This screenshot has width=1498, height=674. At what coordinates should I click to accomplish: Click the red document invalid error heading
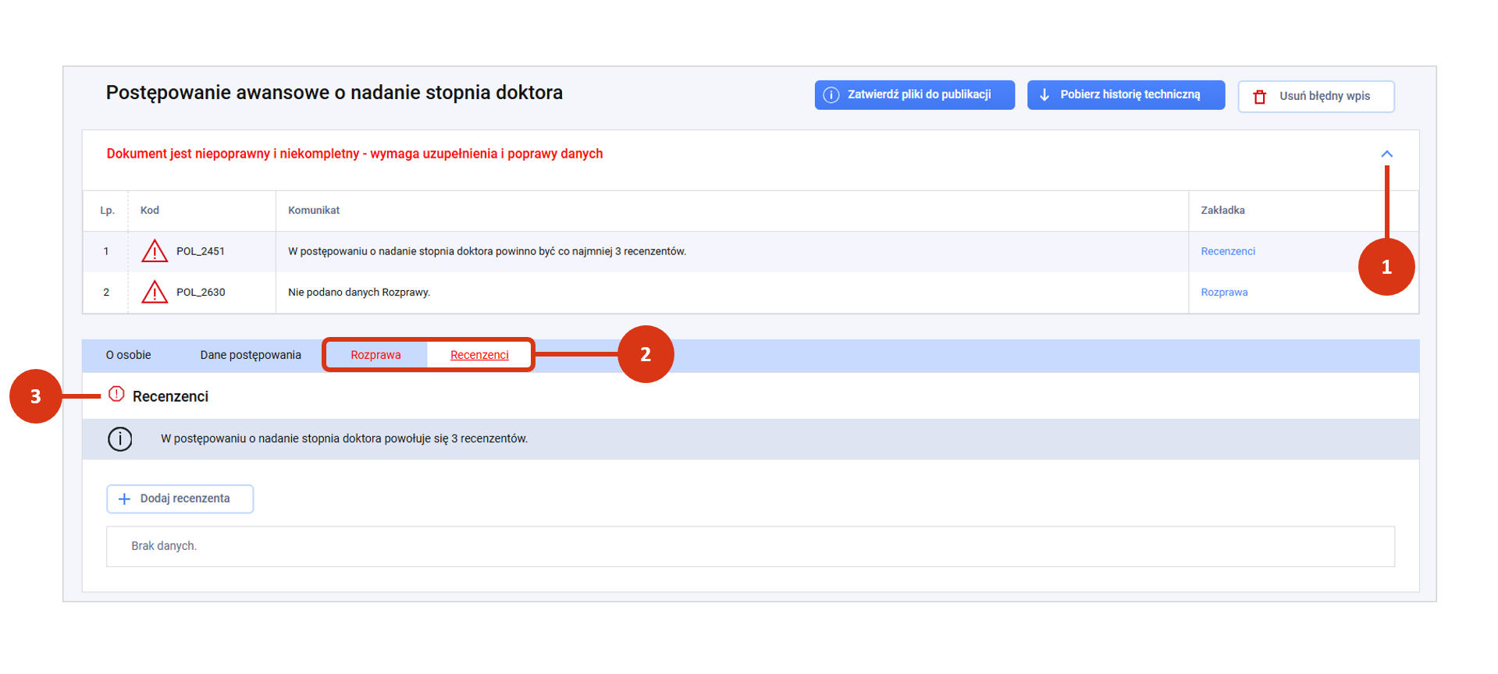(354, 154)
